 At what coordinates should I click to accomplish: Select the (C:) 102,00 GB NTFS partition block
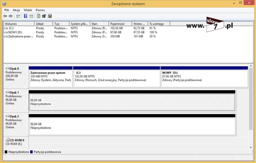pyautogui.click(x=116, y=77)
